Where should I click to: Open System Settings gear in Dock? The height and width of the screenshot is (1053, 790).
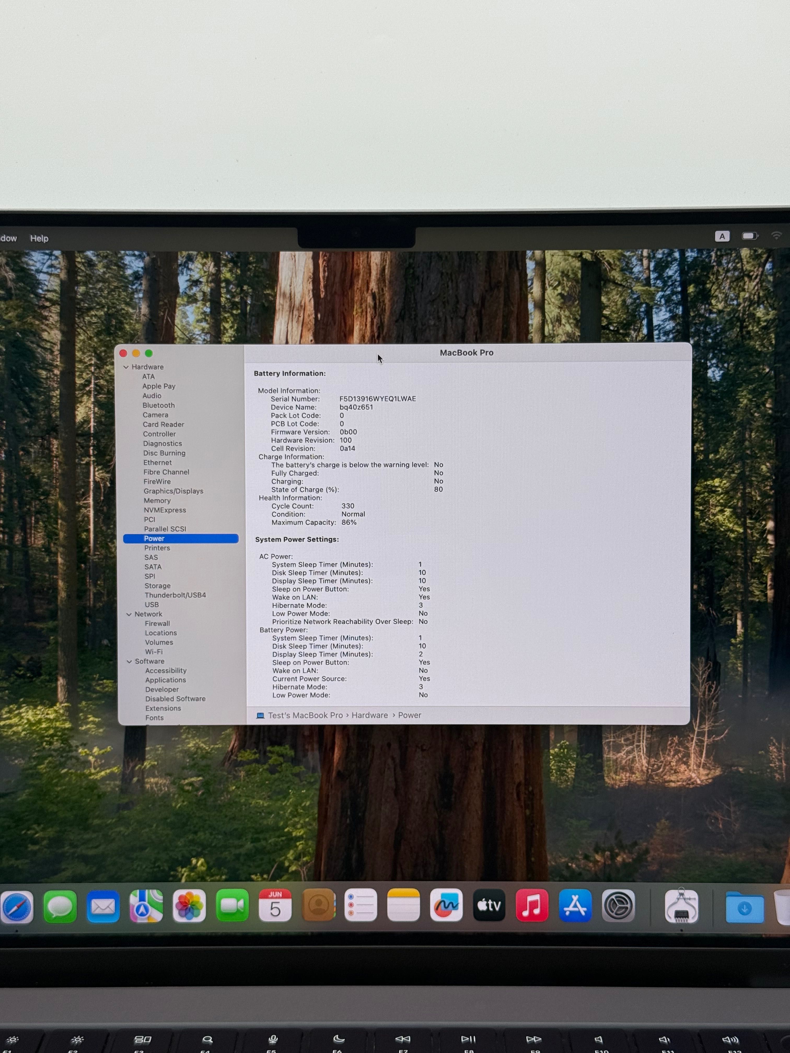618,905
